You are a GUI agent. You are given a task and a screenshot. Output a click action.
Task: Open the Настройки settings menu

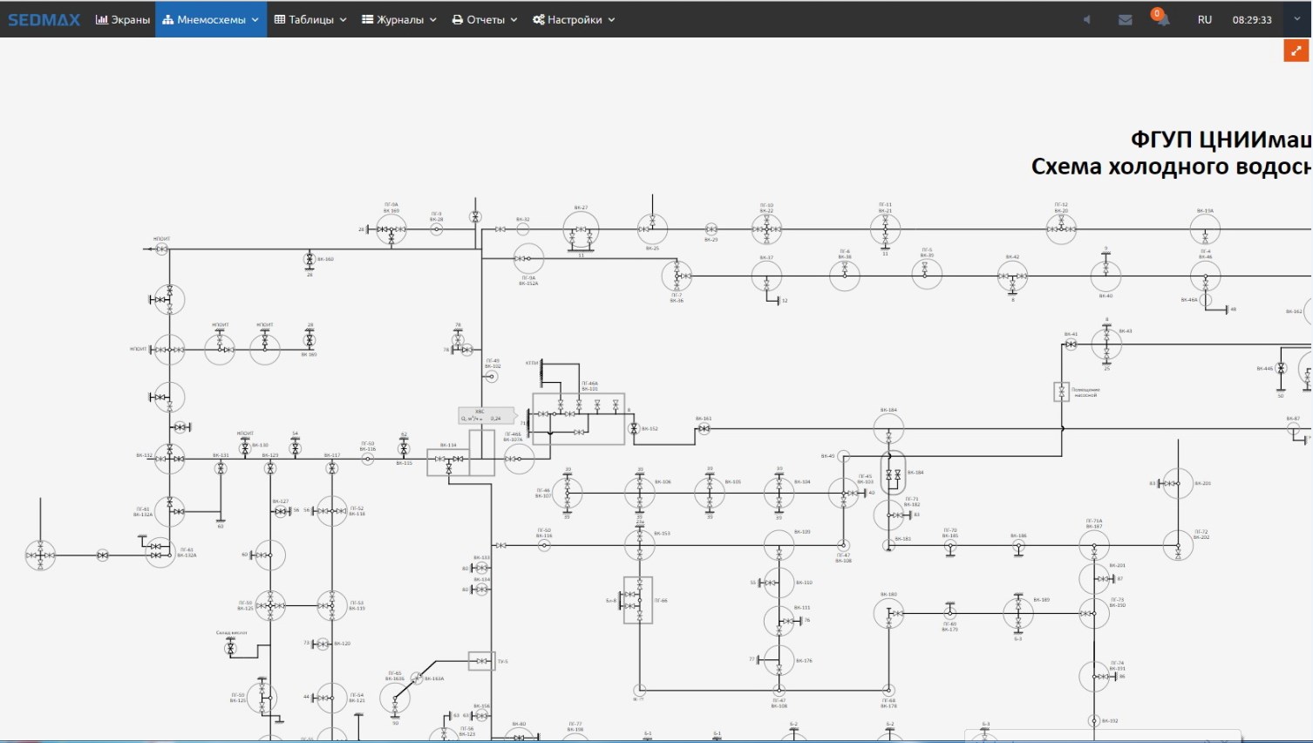pos(574,19)
